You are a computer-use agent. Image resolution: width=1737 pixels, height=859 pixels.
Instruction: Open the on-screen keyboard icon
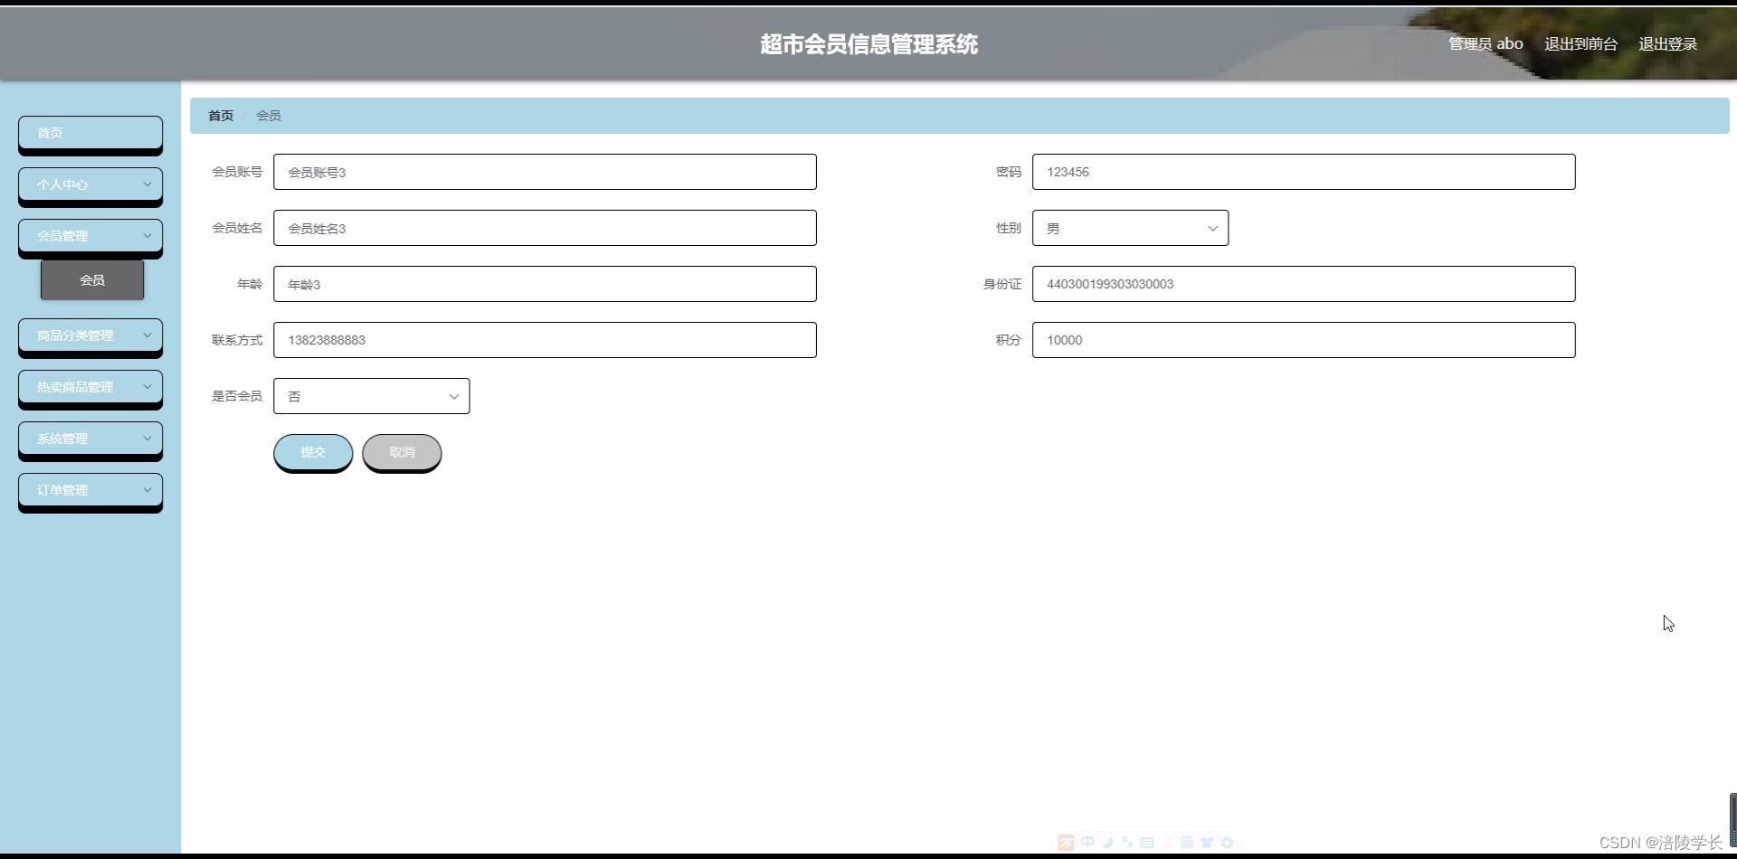1147,843
